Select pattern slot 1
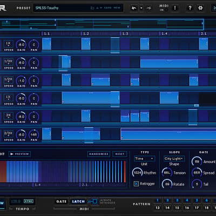Screen dimensions: 216x216 (x=158, y=200)
